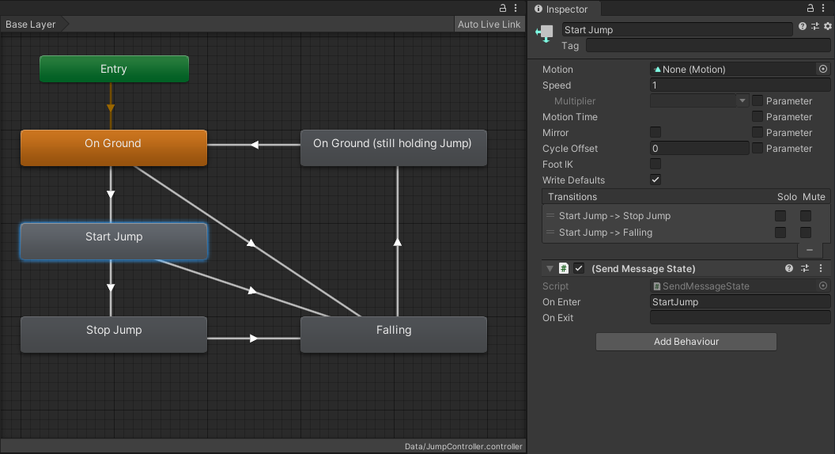Toggle Solo for Start Jump -> Stop Jump
This screenshot has width=835, height=454.
pyautogui.click(x=780, y=215)
